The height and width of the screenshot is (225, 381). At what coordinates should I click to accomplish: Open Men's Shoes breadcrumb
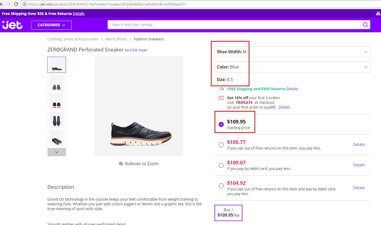tap(116, 39)
